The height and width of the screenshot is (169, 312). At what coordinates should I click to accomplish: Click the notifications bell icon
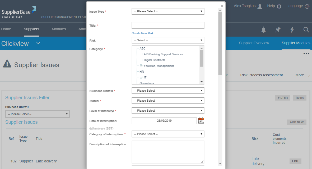pyautogui.click(x=263, y=30)
